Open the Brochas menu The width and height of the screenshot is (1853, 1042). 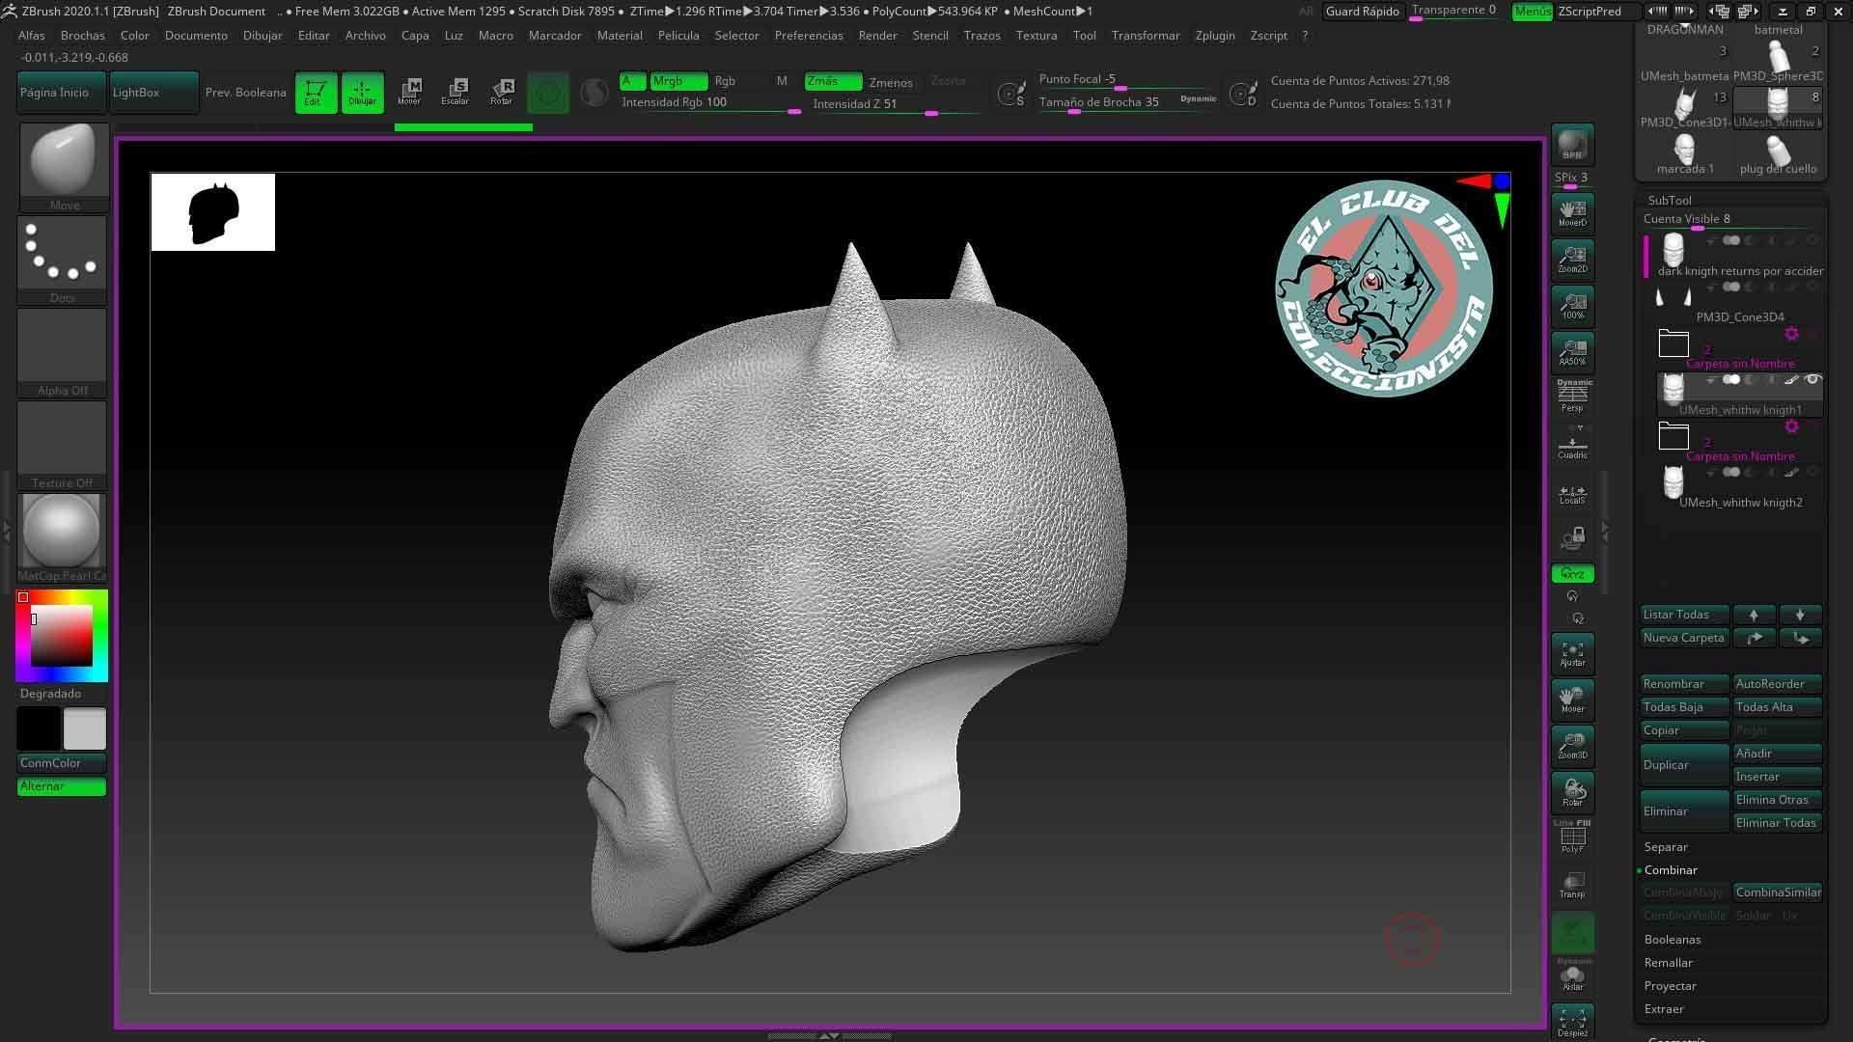coord(83,36)
